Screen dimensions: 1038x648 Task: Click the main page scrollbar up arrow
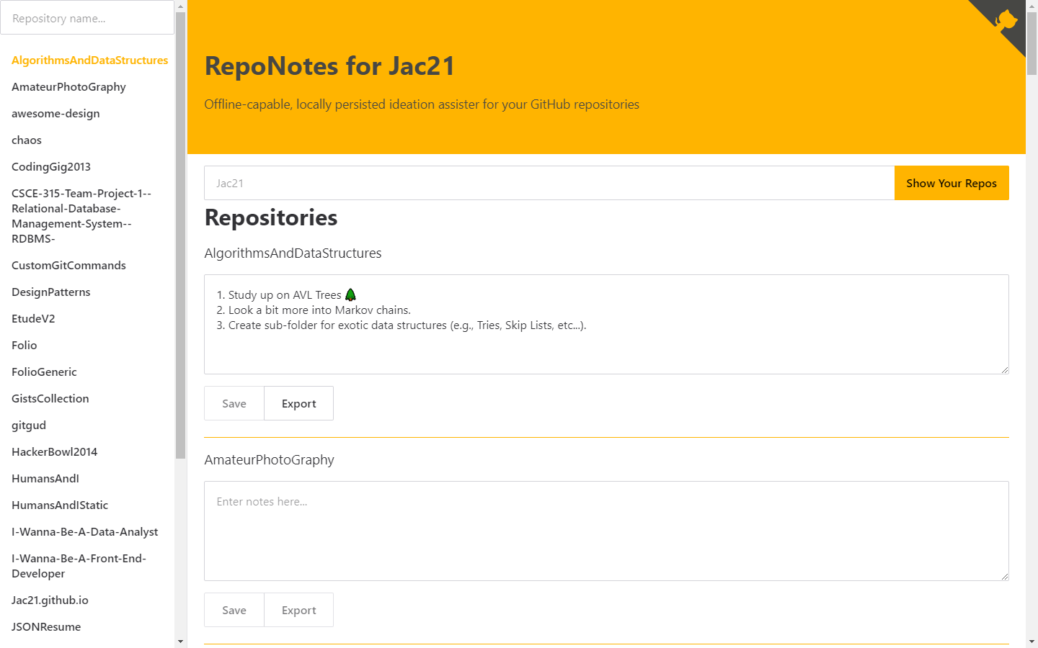click(1032, 6)
